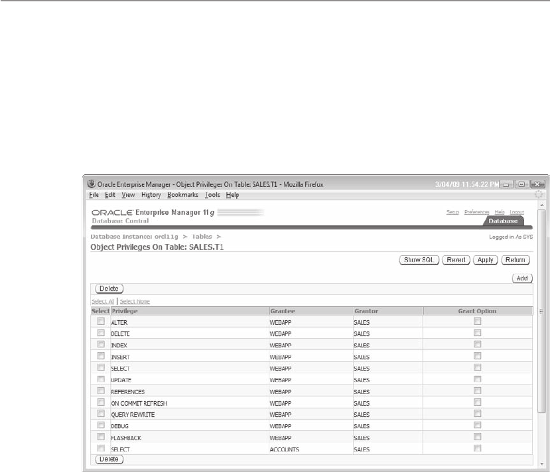Click the Firefox window icon in title bar
This screenshot has height=472, width=550.
point(91,184)
